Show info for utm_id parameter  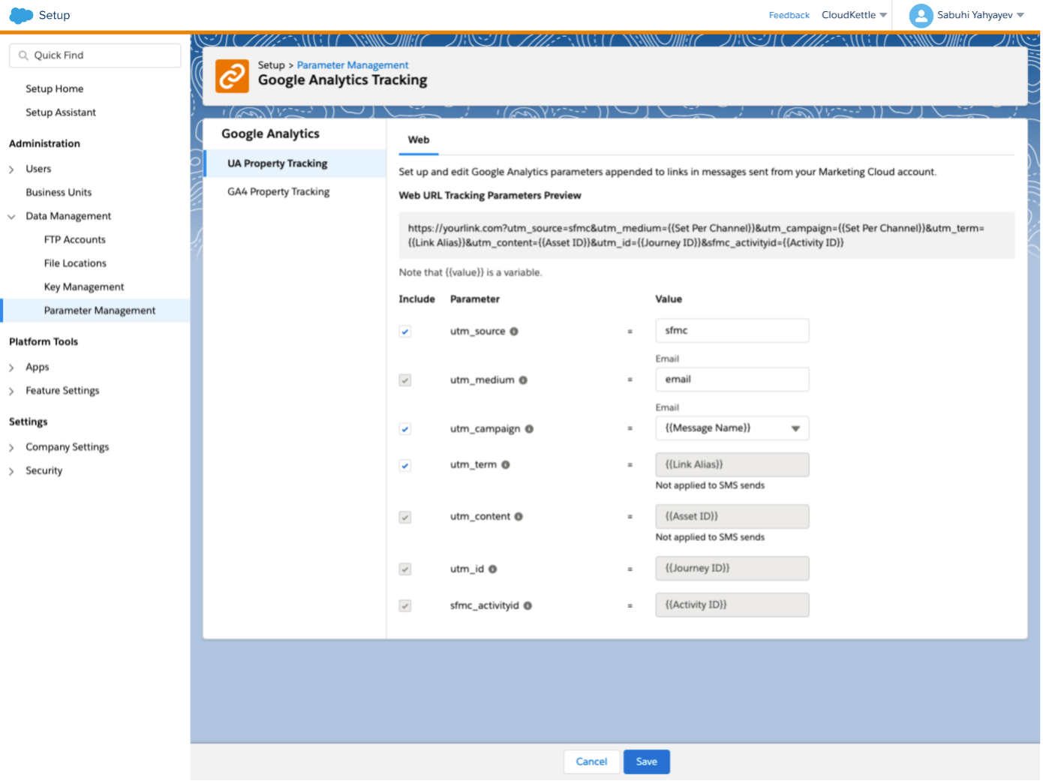tap(493, 569)
